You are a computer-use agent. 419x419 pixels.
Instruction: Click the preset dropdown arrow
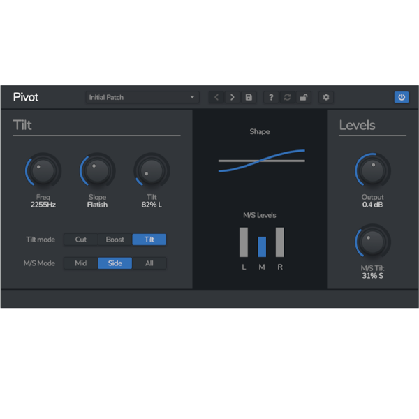coord(192,97)
